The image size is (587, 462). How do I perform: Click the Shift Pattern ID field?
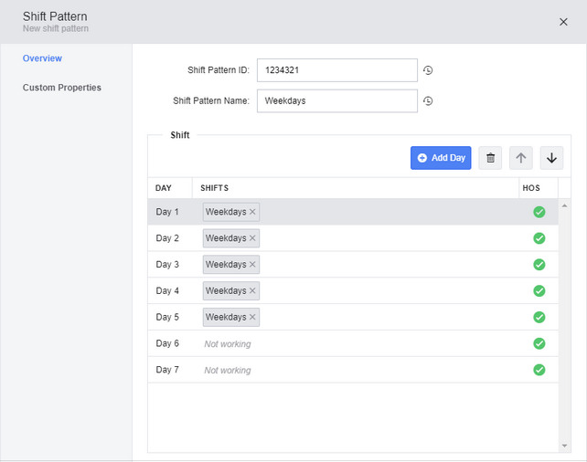tap(336, 70)
